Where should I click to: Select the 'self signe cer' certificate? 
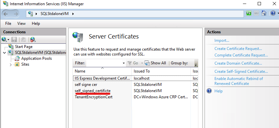[x=86, y=85]
